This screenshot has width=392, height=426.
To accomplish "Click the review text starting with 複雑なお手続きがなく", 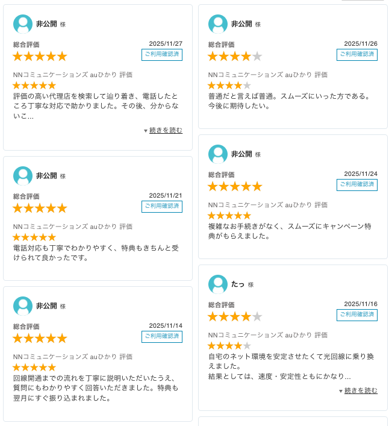I will pyautogui.click(x=289, y=231).
